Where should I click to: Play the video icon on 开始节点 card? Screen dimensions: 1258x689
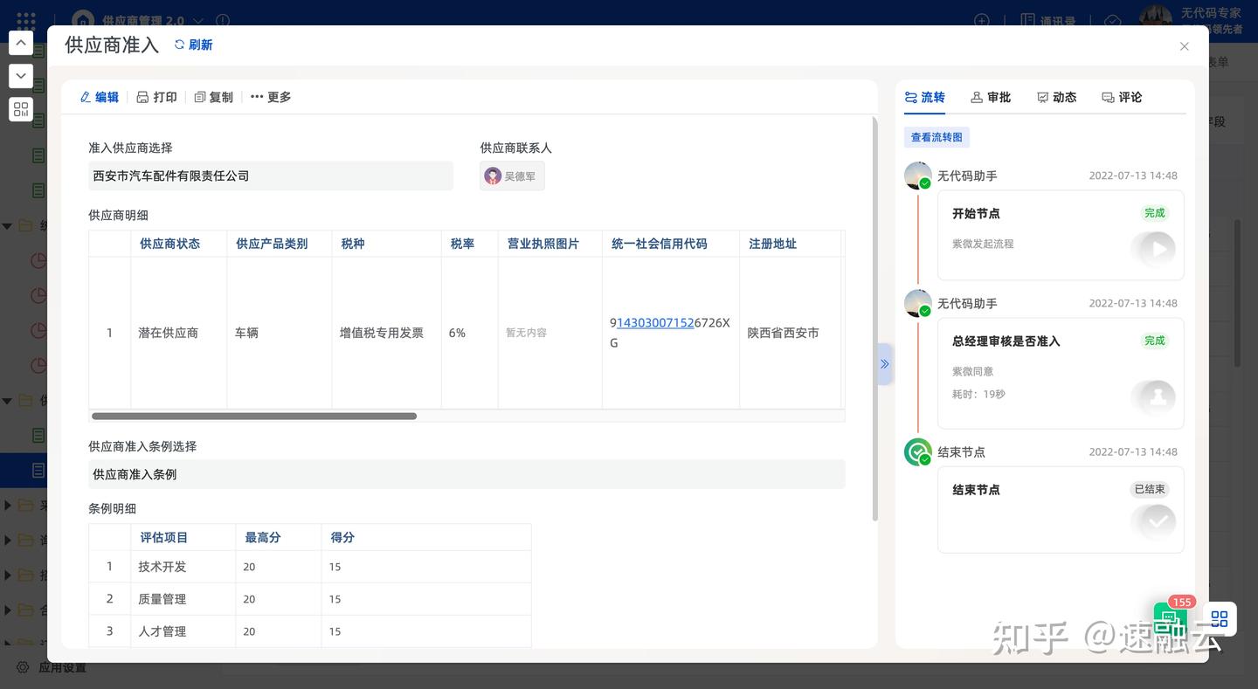[x=1155, y=248]
